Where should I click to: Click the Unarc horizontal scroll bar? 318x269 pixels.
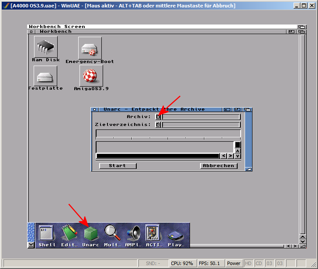coord(158,156)
